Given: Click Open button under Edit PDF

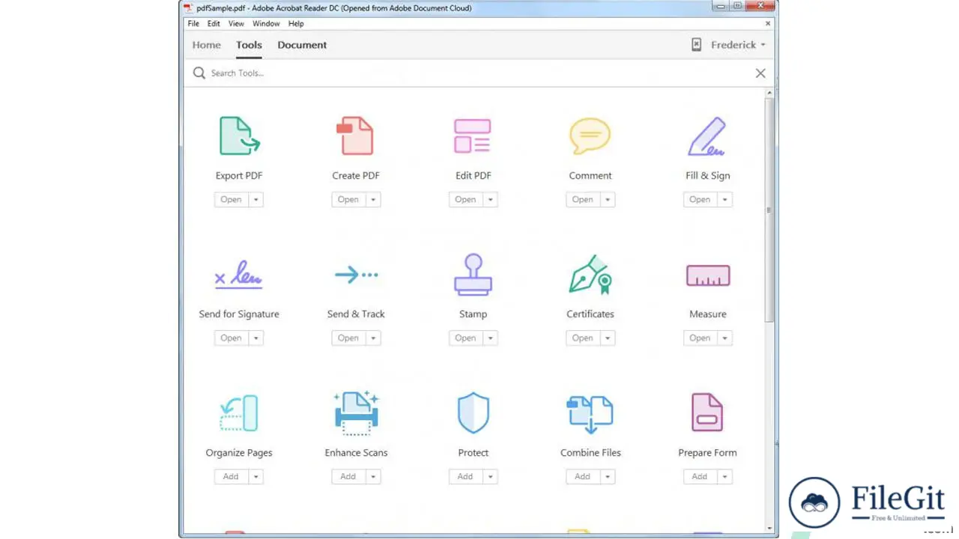Looking at the screenshot, I should (x=465, y=200).
